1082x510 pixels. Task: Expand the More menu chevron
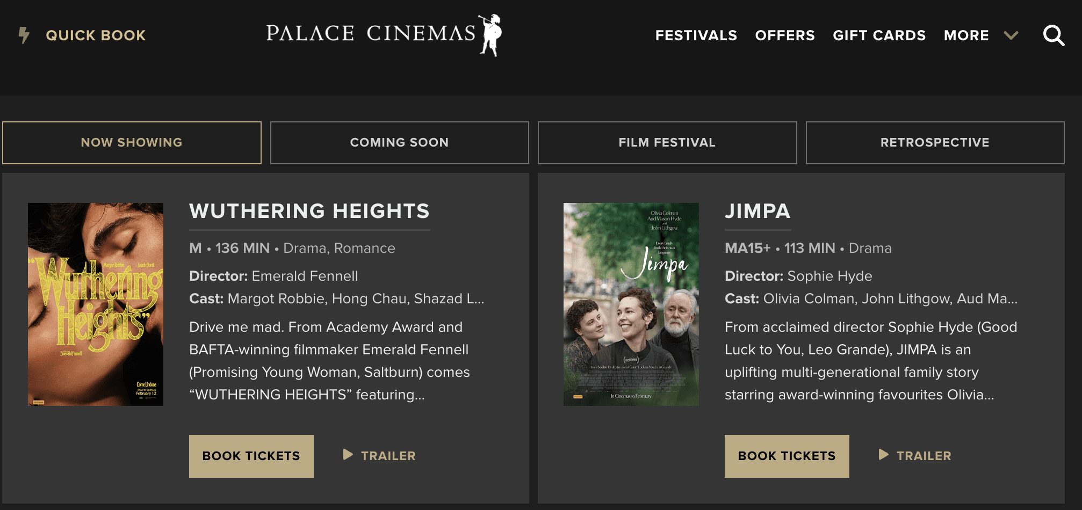pyautogui.click(x=1011, y=35)
